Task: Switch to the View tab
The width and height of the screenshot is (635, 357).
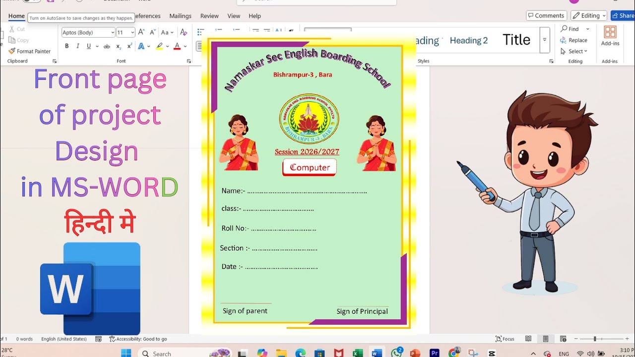Action: coord(234,16)
